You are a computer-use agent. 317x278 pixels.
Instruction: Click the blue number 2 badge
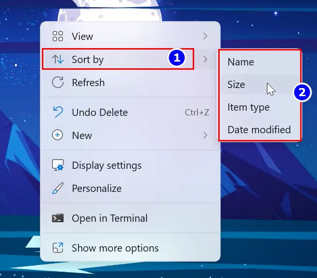303,92
